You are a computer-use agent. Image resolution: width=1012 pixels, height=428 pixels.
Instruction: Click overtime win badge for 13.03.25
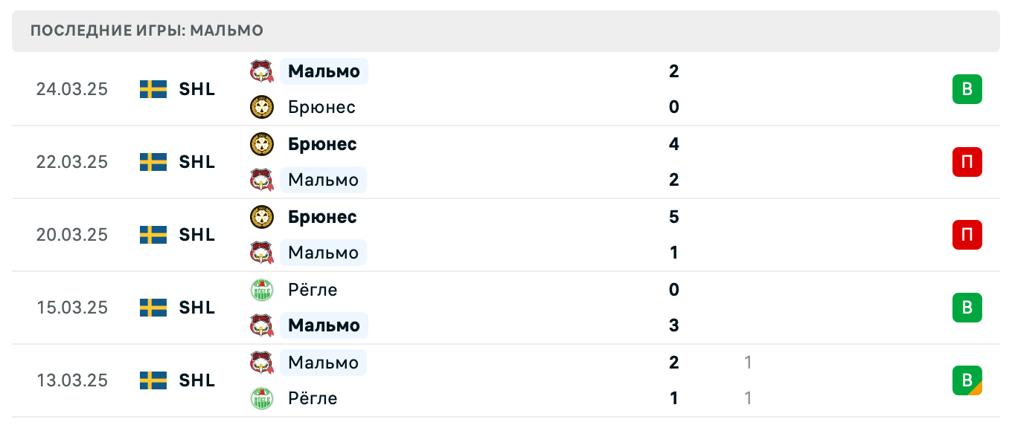967,380
